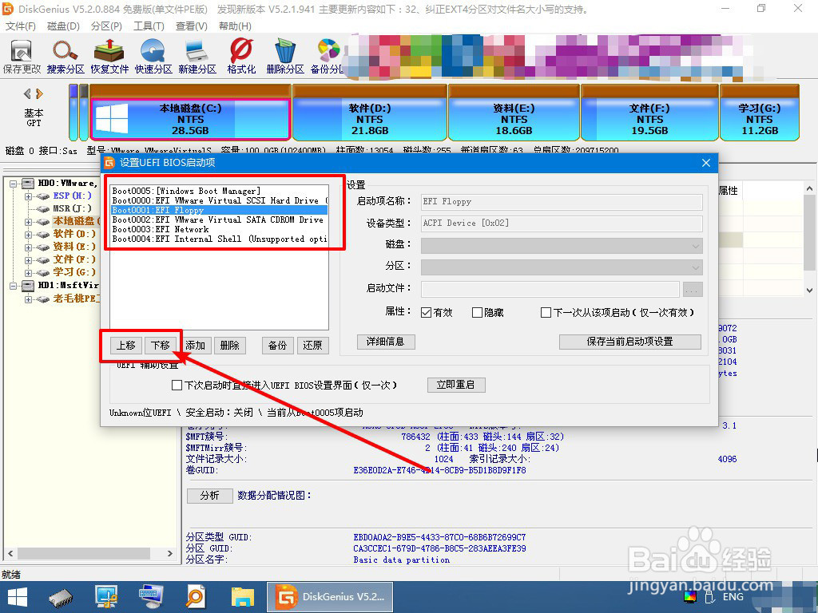
Task: Open 磁盘(D) menu
Action: click(63, 26)
